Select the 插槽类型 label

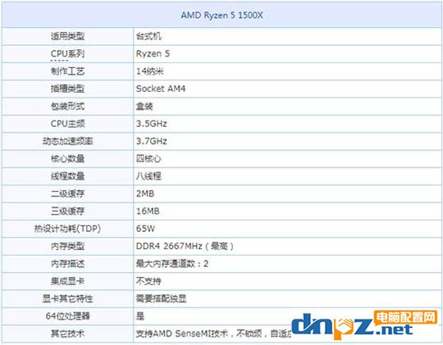point(67,89)
